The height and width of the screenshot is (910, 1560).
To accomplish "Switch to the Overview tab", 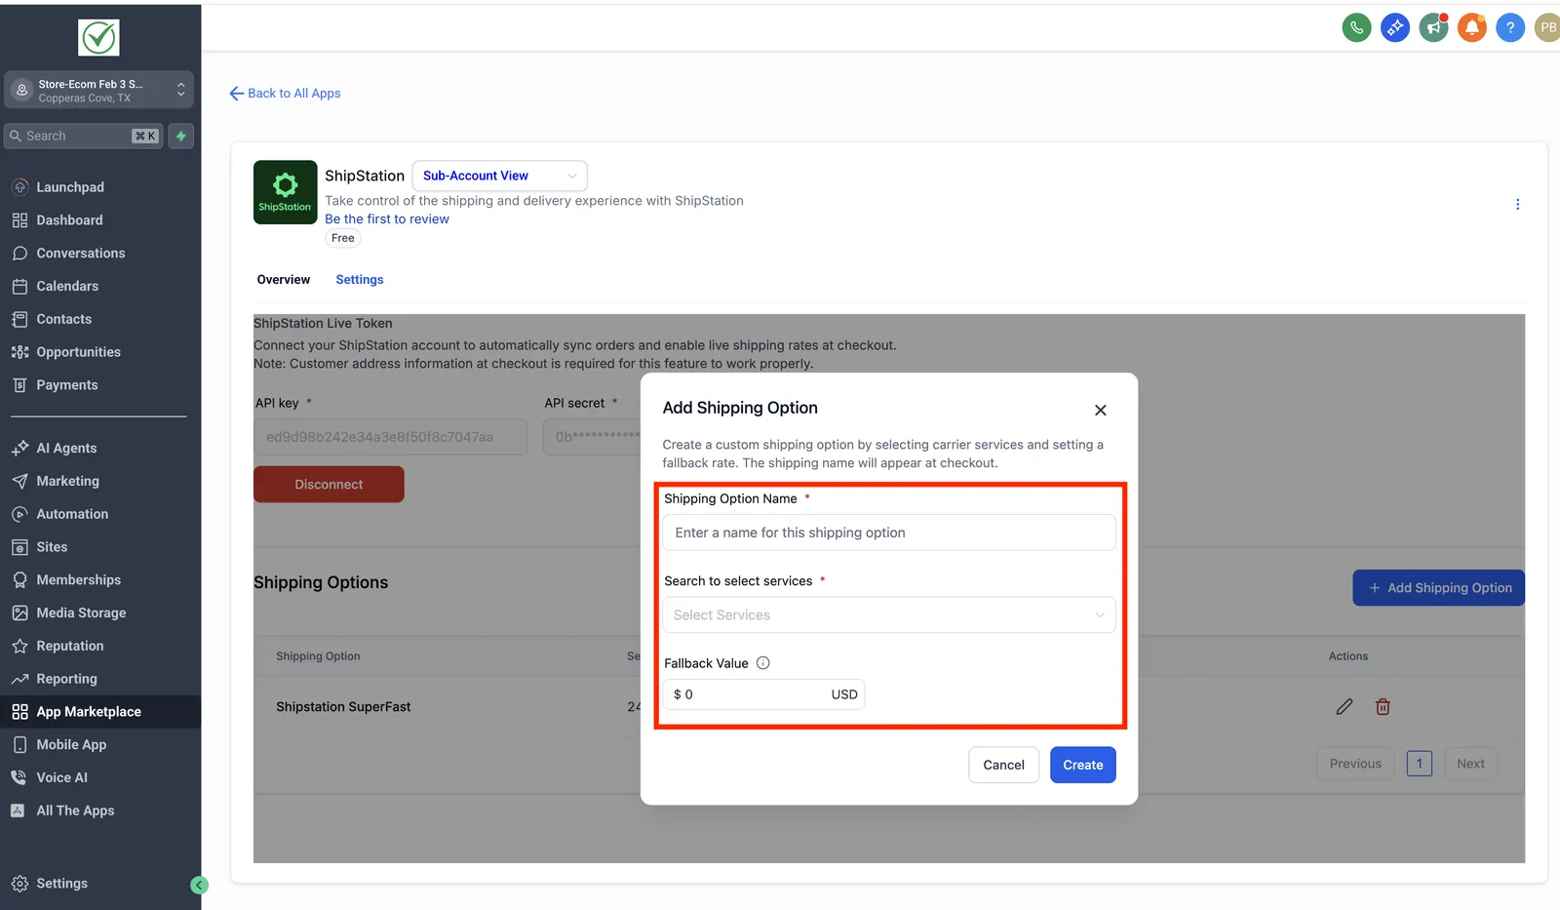I will [284, 280].
